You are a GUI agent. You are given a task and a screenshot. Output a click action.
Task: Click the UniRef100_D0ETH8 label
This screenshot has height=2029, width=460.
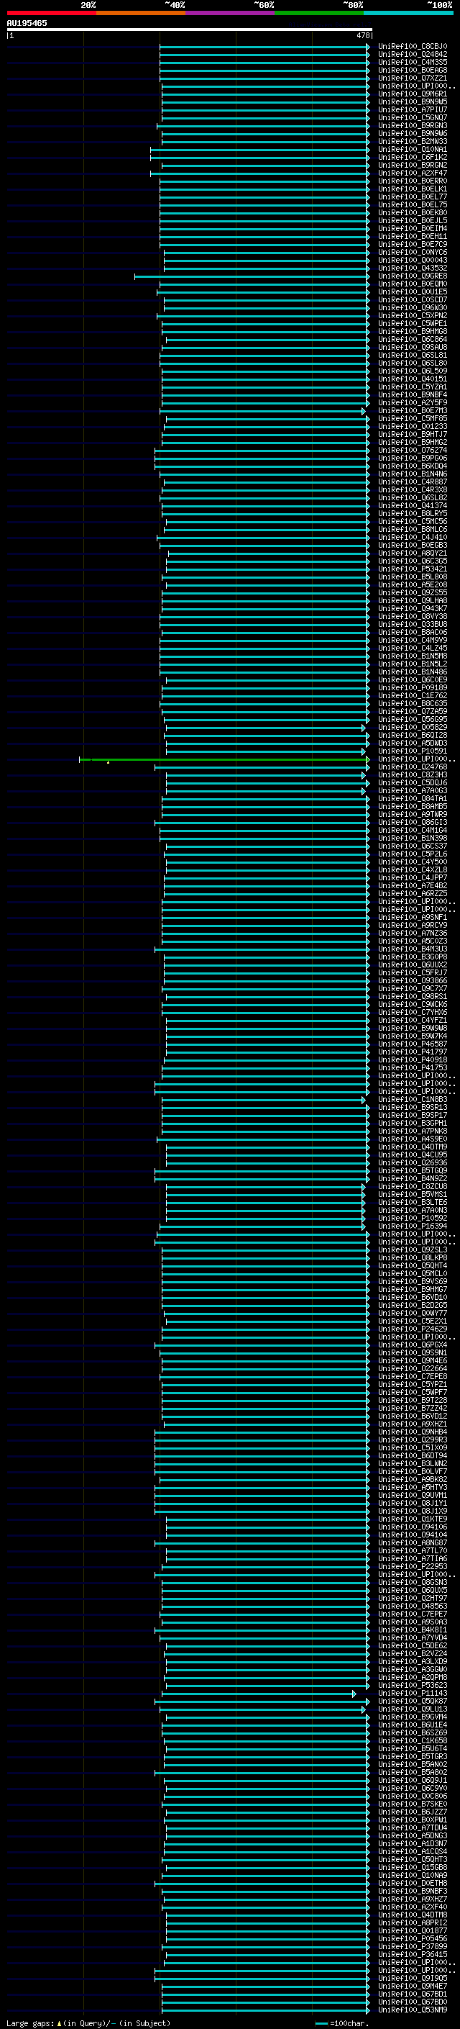413,1882
